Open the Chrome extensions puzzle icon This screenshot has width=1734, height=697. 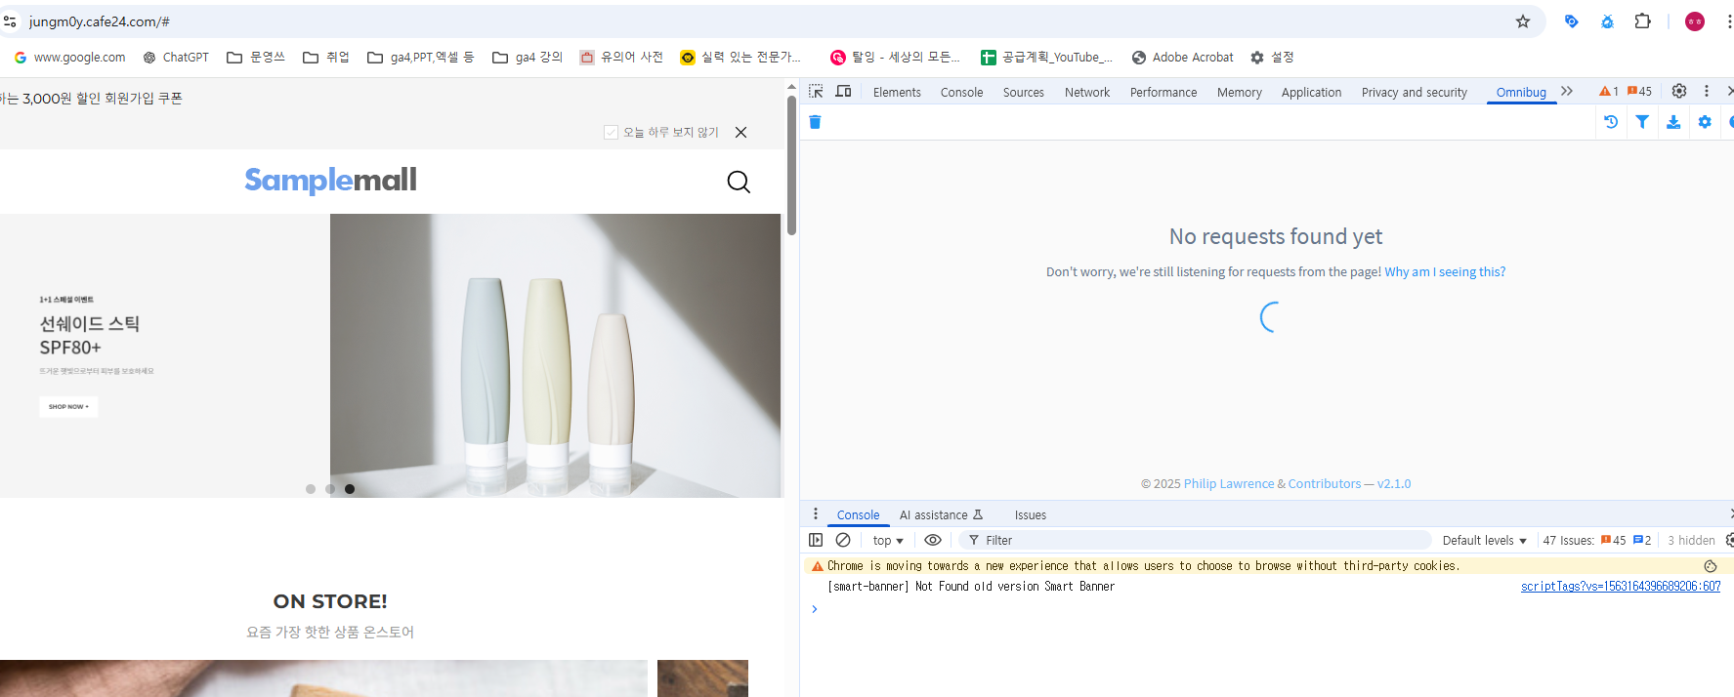1643,21
